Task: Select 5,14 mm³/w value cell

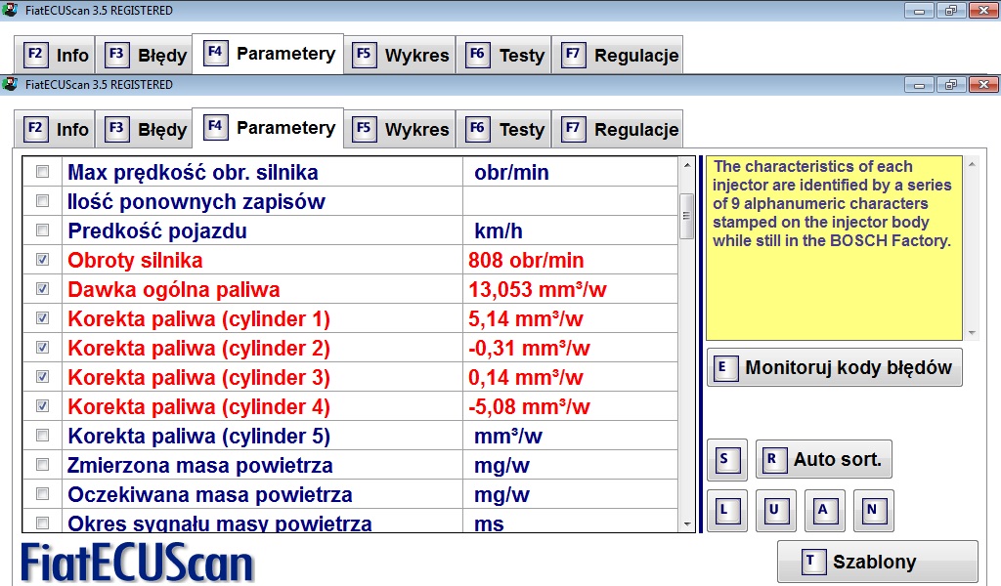Action: tap(570, 318)
